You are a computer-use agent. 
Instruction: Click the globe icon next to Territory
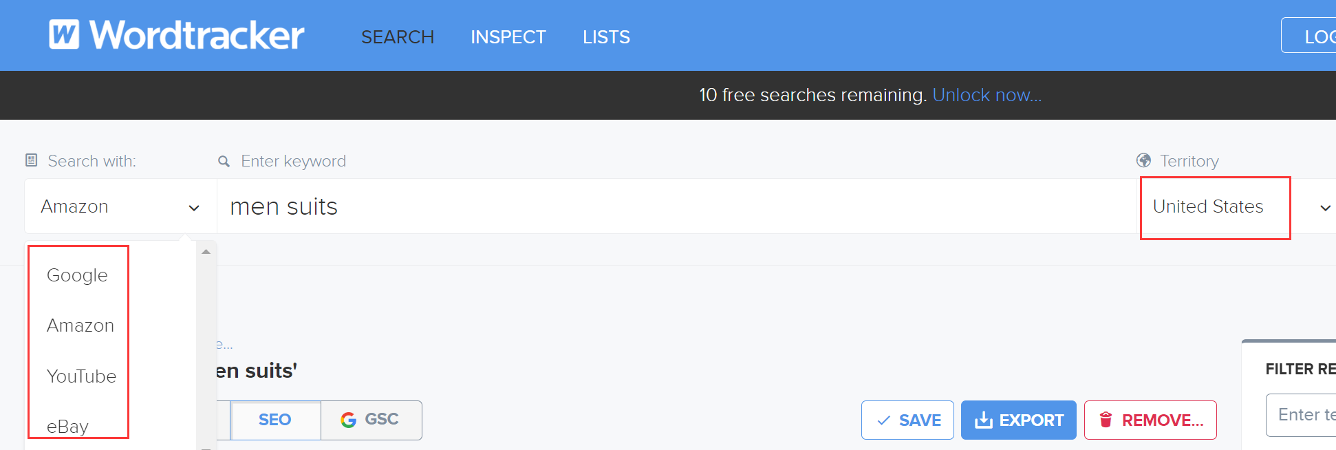coord(1143,161)
